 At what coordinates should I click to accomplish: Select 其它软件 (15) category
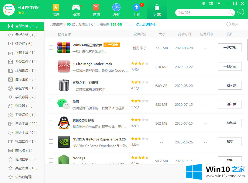click(22, 168)
